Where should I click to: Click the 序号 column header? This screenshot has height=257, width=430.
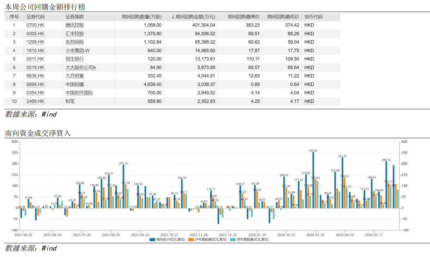point(14,17)
